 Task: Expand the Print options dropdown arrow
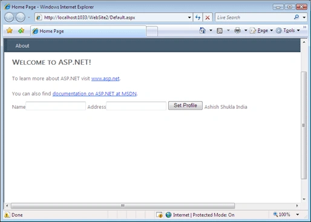pyautogui.click(x=246, y=30)
